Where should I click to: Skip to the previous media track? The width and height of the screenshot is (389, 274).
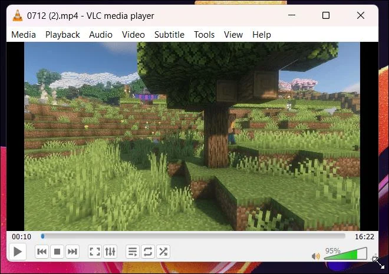(x=42, y=252)
